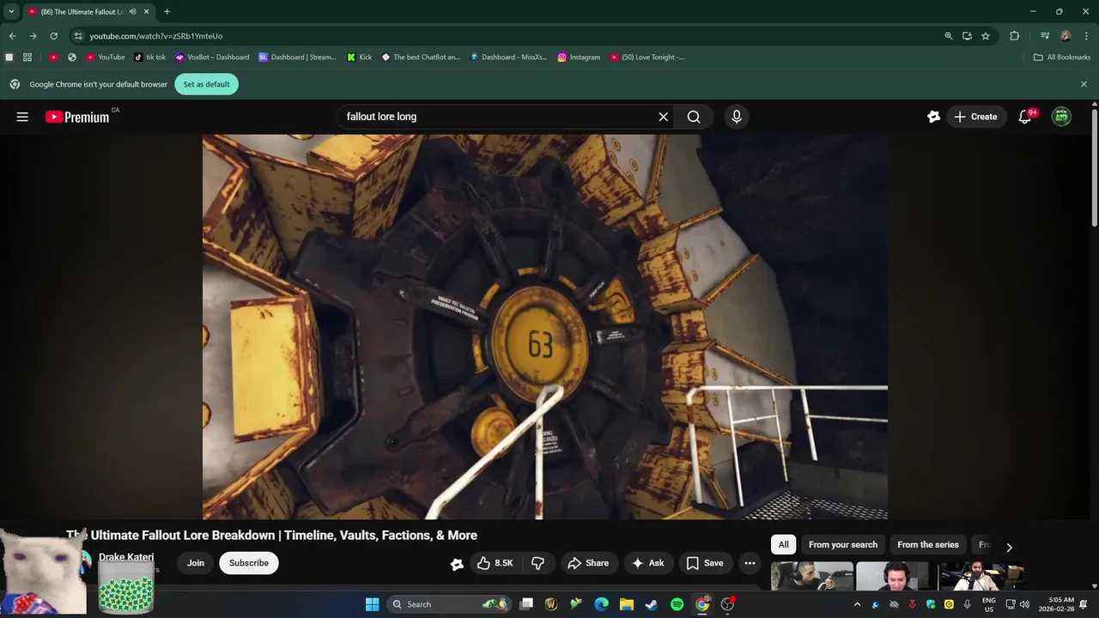1099x618 pixels.
Task: Click the Create button
Action: click(975, 117)
